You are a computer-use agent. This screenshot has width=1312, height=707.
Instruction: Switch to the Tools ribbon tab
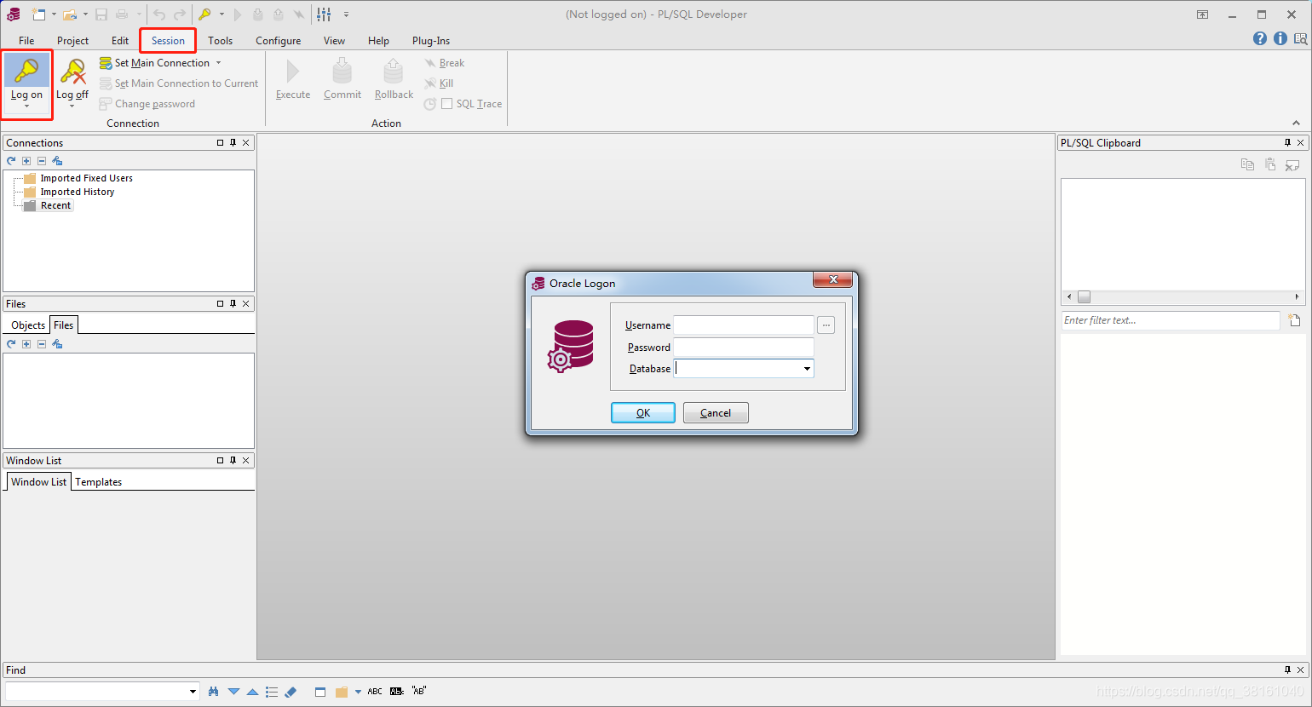pos(220,41)
